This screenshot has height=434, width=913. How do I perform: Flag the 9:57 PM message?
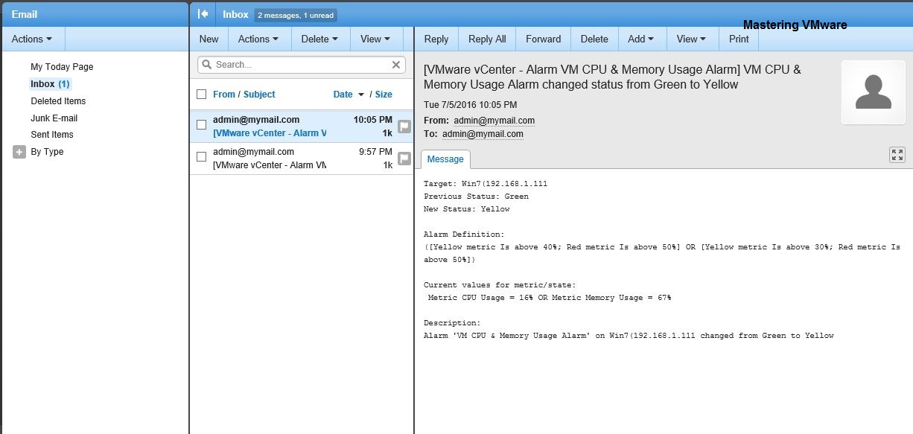(x=404, y=158)
